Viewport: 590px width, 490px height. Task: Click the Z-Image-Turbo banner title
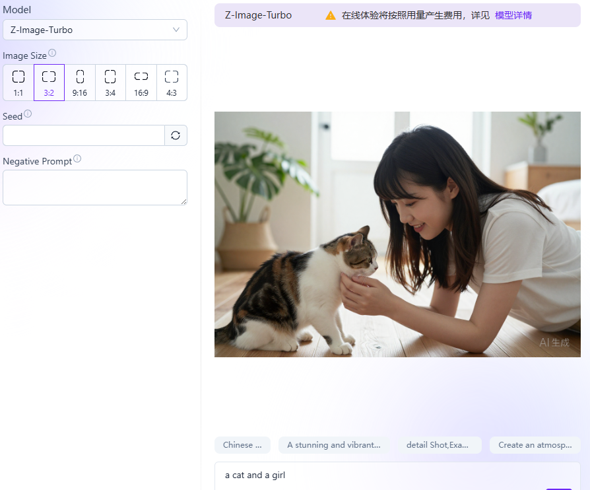click(258, 15)
